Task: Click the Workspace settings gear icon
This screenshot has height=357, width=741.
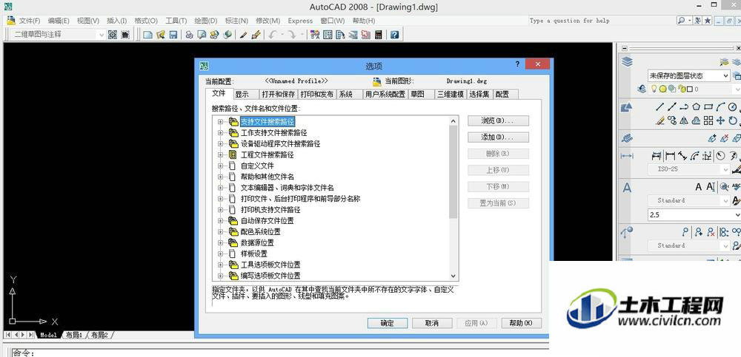Action: [112, 35]
